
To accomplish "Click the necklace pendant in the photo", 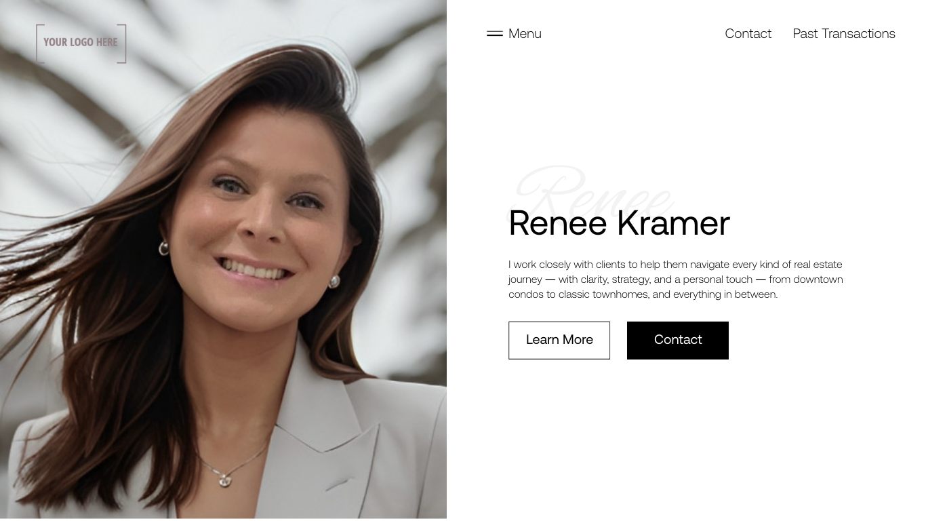I will pos(223,478).
